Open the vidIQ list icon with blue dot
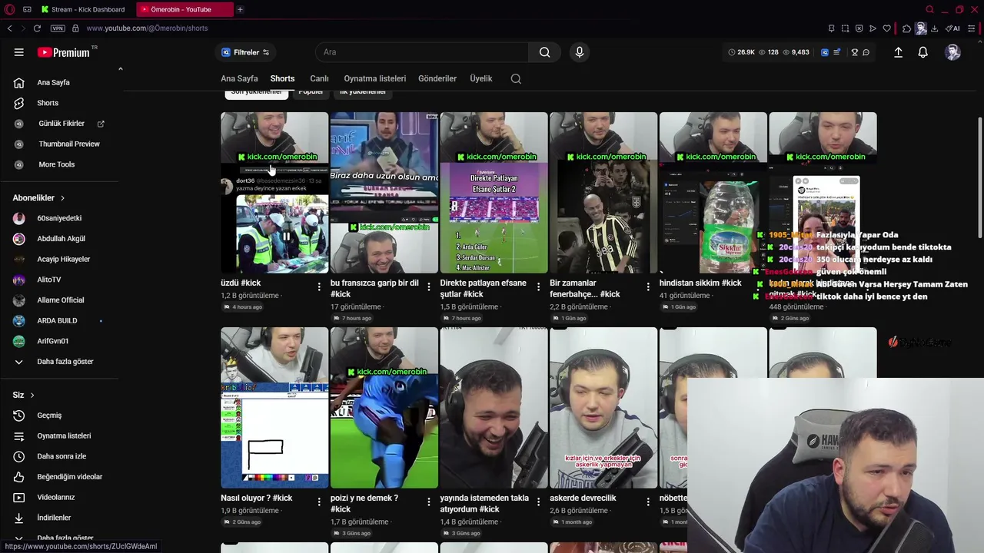Image resolution: width=984 pixels, height=553 pixels. click(837, 52)
